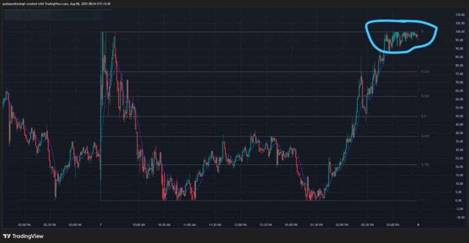
Task: Click the 03:00 PM label left of day 7
Action: coord(75,225)
